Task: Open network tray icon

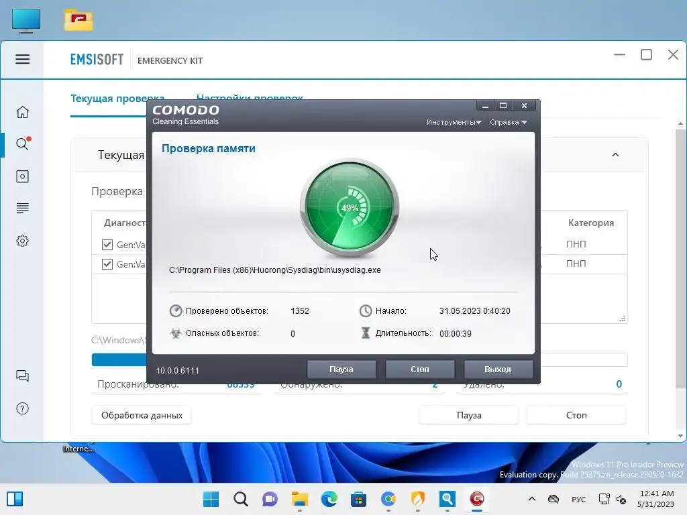Action: pos(604,499)
